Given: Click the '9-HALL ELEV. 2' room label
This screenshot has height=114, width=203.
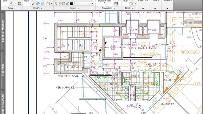Looking at the screenshot, I should [145, 48].
